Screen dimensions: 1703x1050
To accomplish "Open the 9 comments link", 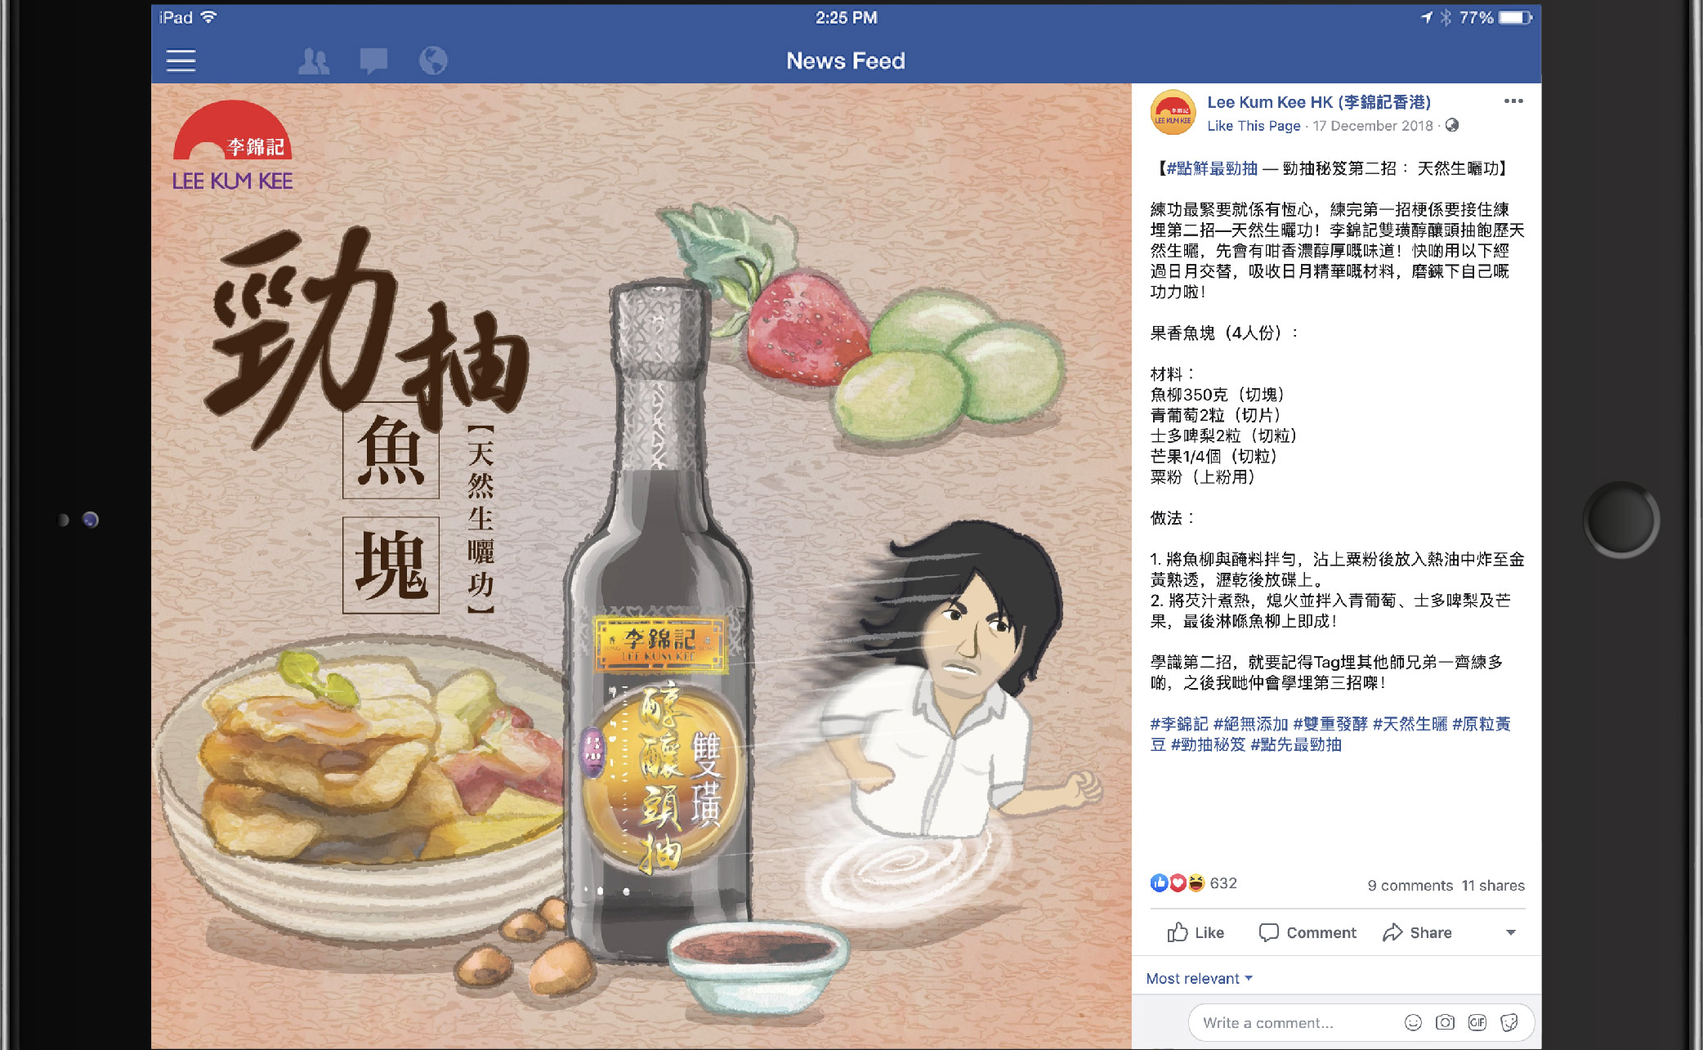I will tap(1410, 886).
